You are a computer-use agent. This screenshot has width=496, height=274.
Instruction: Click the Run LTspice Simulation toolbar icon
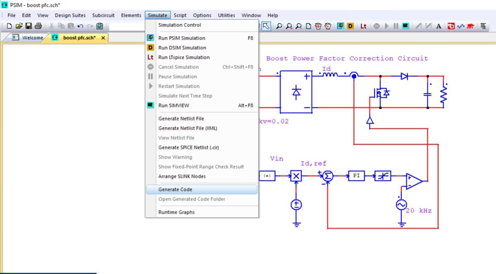(x=363, y=26)
